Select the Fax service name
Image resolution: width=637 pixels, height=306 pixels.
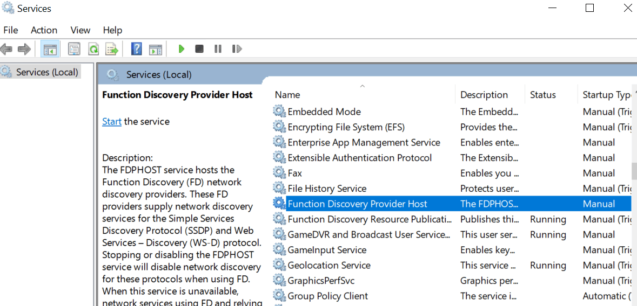pos(295,173)
